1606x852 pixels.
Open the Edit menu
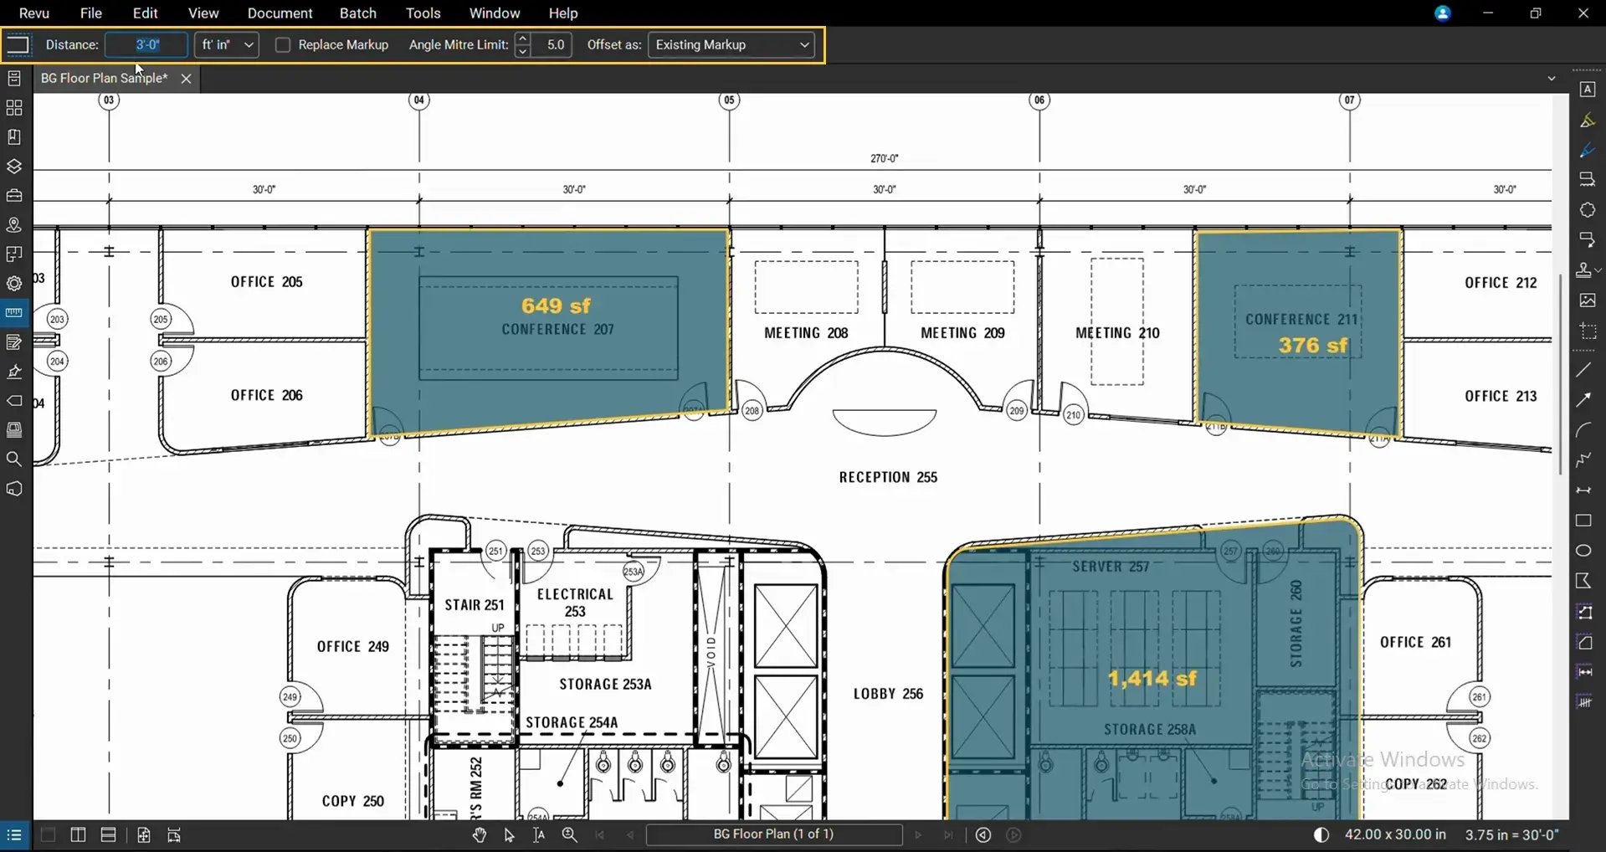click(145, 13)
